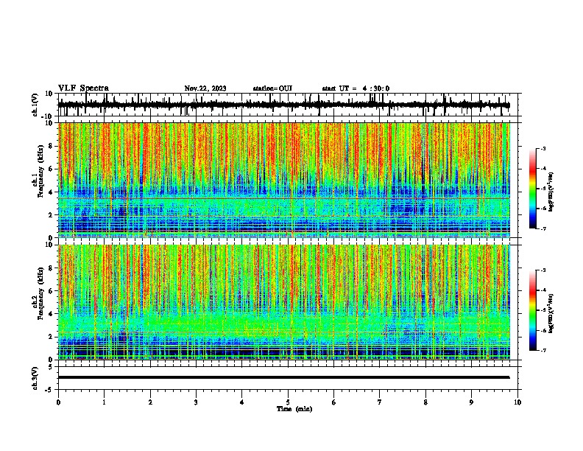Click the ch.1 spectrogram color scale bar
The image size is (583, 451).
[x=532, y=189]
